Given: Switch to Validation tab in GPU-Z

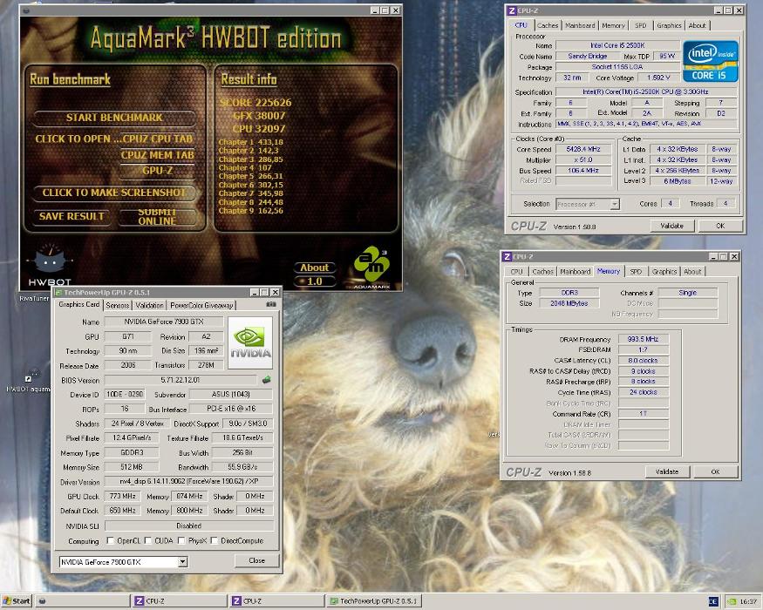Looking at the screenshot, I should click(x=149, y=306).
